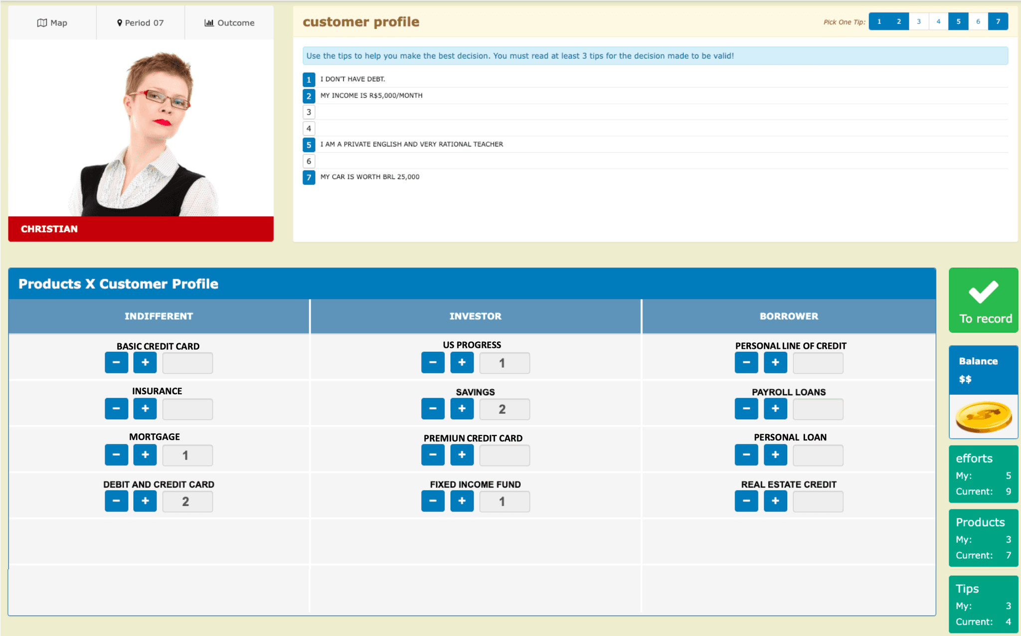Click the location pin icon next to Period 07
1021x636 pixels.
119,22
